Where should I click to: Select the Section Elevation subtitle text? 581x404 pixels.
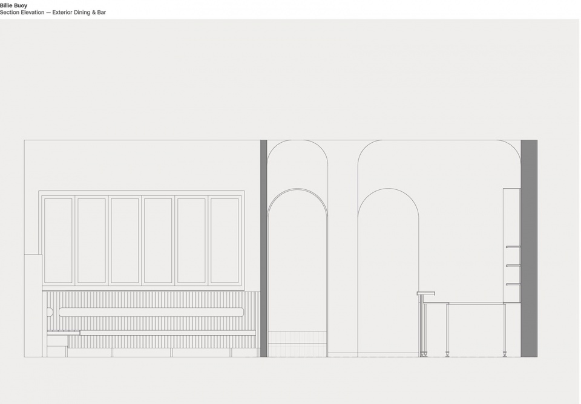coord(53,12)
